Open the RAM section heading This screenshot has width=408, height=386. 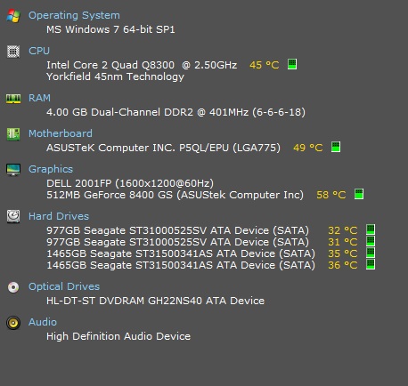point(39,98)
